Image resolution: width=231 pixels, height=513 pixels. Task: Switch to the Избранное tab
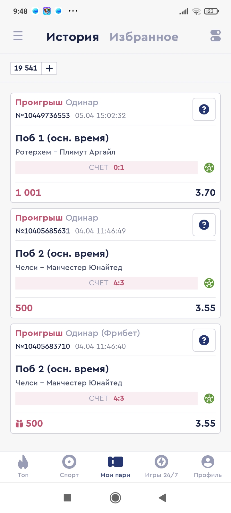pos(144,37)
